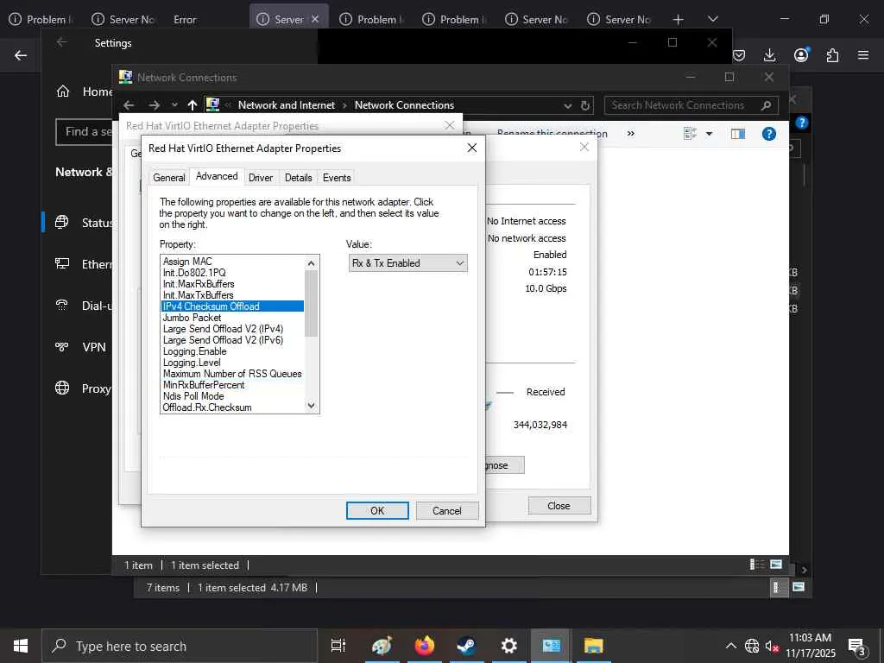Open the view options dropdown arrow
The height and width of the screenshot is (663, 884).
coord(710,134)
